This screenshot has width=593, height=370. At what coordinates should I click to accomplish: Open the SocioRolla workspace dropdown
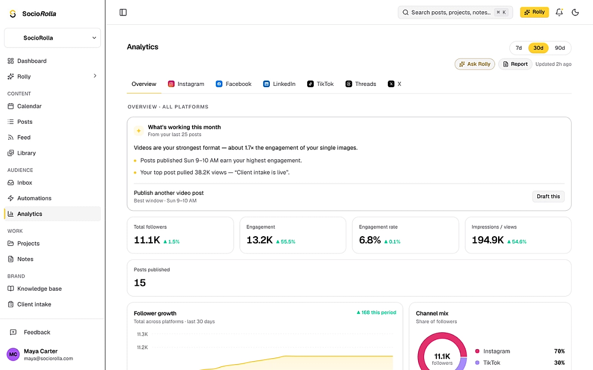pos(53,38)
